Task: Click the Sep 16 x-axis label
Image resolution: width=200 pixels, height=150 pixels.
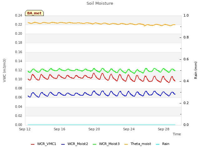Action: coord(59,129)
